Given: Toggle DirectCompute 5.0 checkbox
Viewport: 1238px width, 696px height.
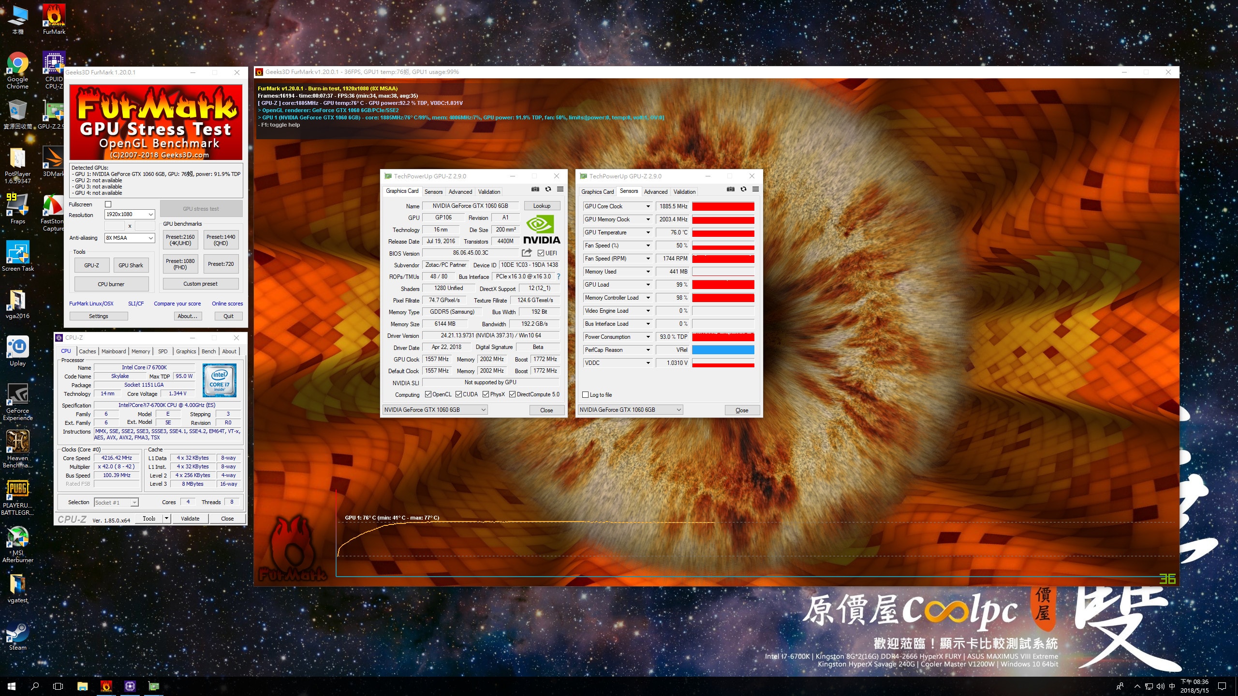Looking at the screenshot, I should point(512,394).
